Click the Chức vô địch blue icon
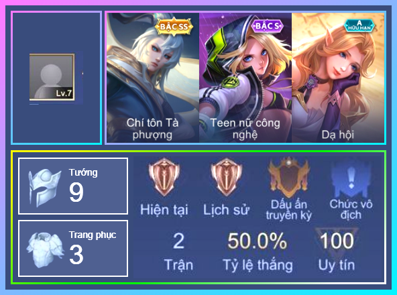 351,178
